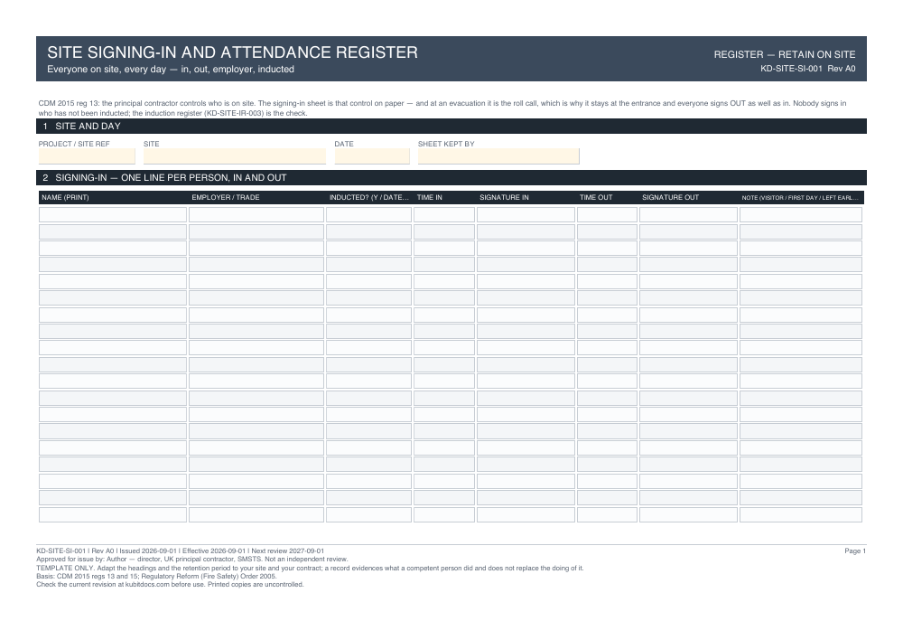Click the title SITE SIGNING-IN AND ATTENDANCE REGISTER
Image resolution: width=903 pixels, height=640 pixels.
(x=233, y=52)
